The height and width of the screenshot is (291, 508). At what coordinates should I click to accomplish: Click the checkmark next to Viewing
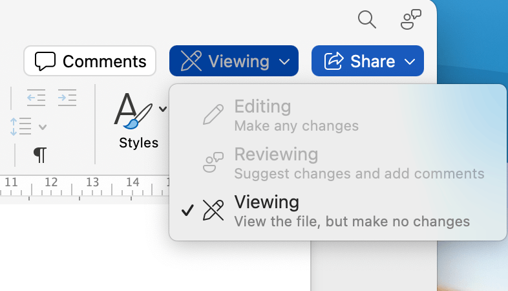pos(187,210)
